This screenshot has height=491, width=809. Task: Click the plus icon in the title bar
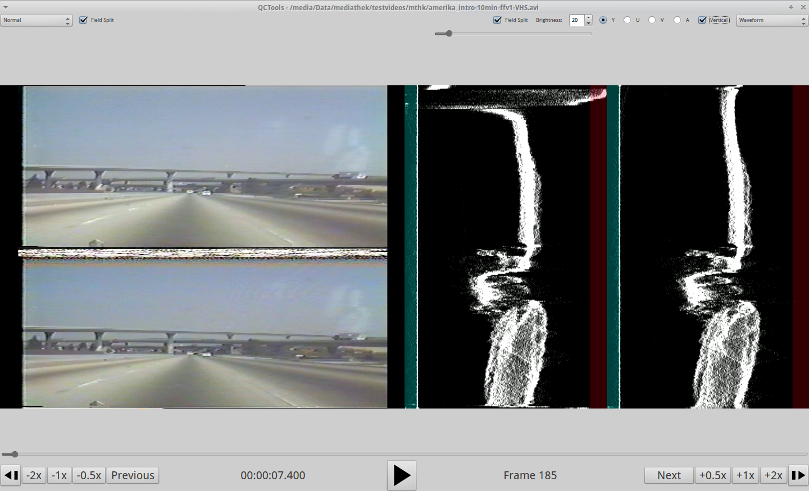coord(790,7)
